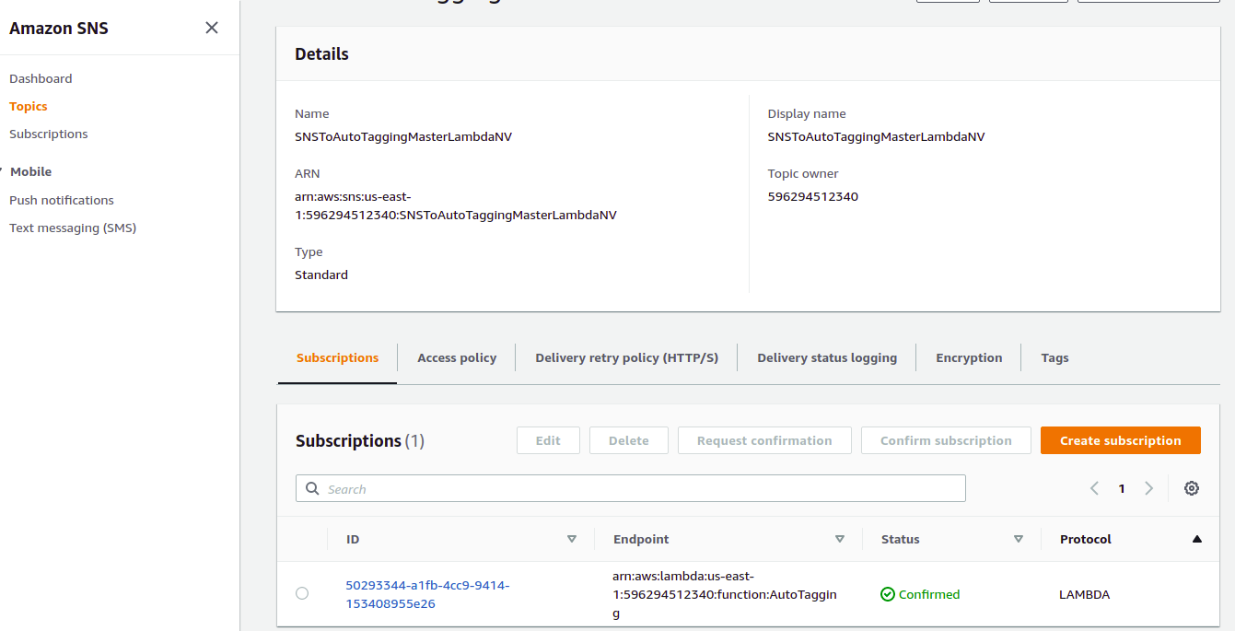1235x631 pixels.
Task: Open Text messaging (SMS) in sidebar
Action: (x=73, y=228)
